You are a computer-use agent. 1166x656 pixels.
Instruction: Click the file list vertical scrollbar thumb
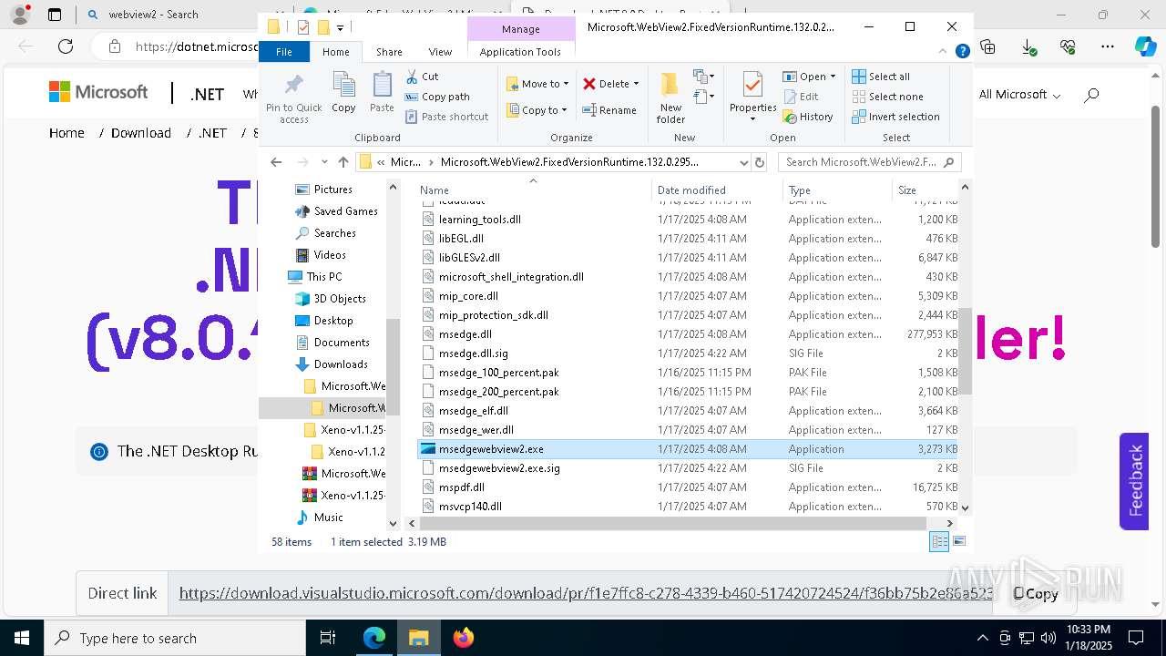[x=965, y=351]
